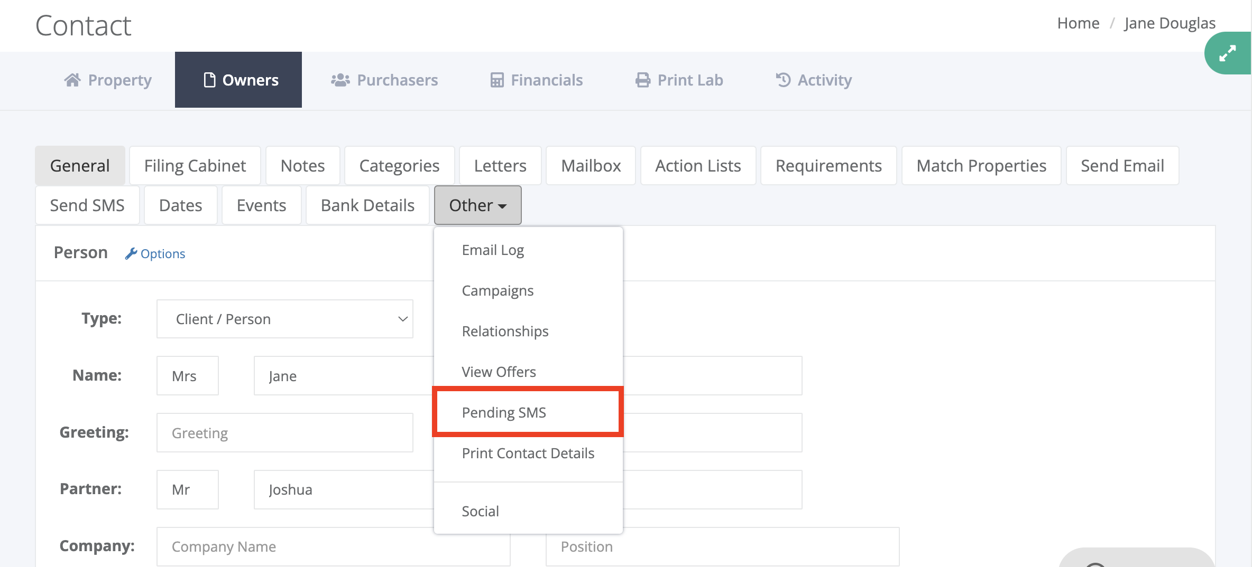
Task: Click into the Greeting input field
Action: coord(284,433)
